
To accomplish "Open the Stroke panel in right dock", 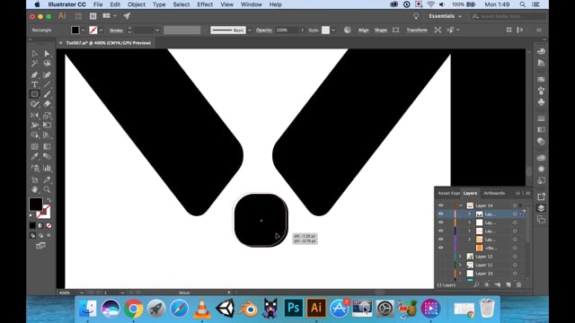I will 541,118.
